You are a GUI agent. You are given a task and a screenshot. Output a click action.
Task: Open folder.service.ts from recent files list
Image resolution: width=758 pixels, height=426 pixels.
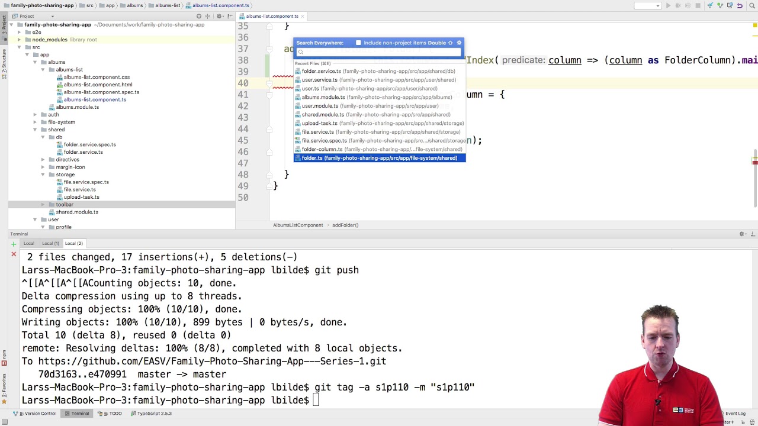(x=380, y=71)
